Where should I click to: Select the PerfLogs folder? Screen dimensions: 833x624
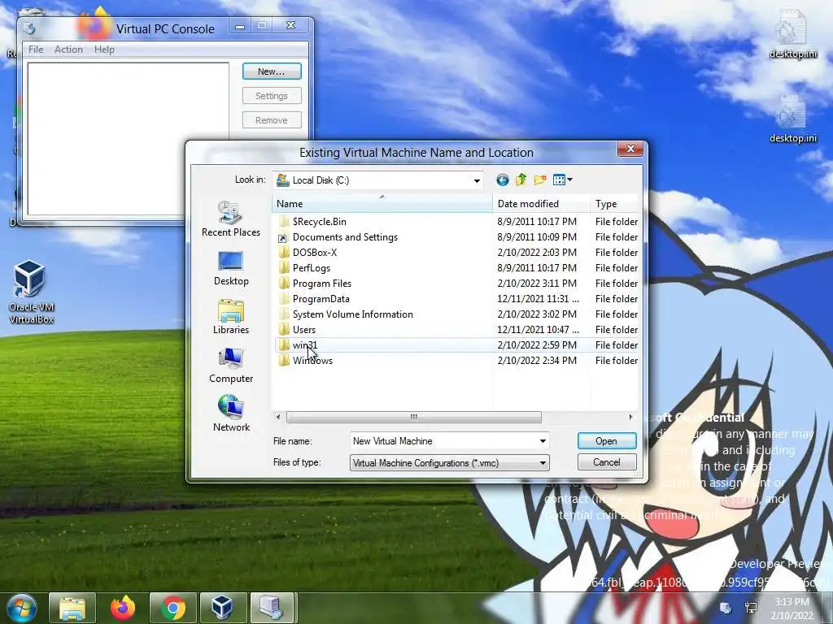point(312,267)
